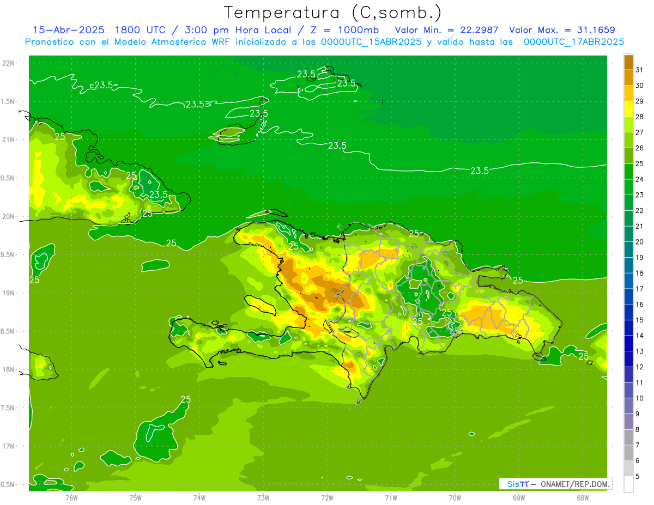Click the '12' label on the color scale
The height and width of the screenshot is (505, 654).
pyautogui.click(x=640, y=367)
